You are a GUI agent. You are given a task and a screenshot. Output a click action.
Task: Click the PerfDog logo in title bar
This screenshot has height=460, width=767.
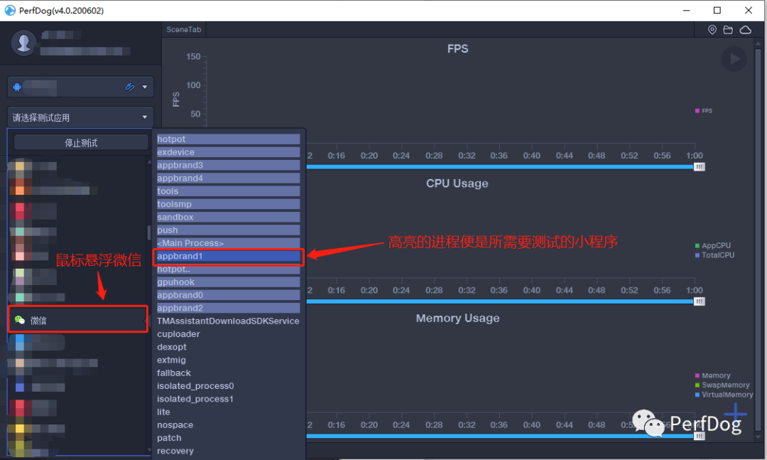pos(10,10)
